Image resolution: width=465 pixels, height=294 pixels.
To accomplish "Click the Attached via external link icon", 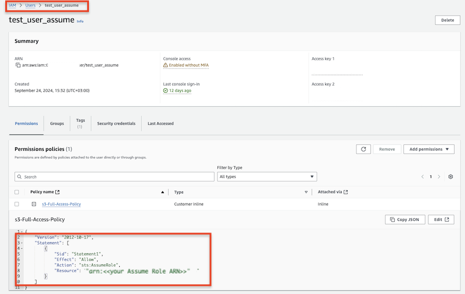I will coord(345,192).
